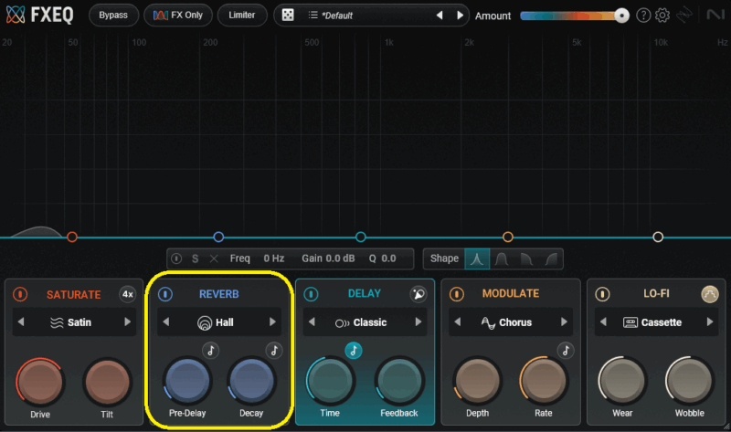Select next Reverb type after Hall
Image resolution: width=731 pixels, height=432 pixels.
(x=272, y=322)
